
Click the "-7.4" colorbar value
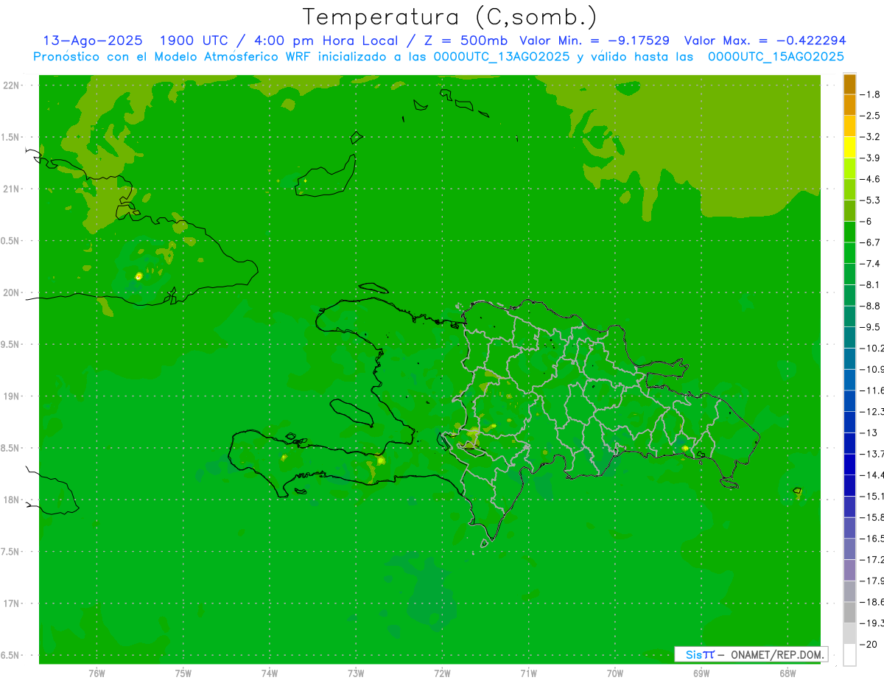click(870, 264)
